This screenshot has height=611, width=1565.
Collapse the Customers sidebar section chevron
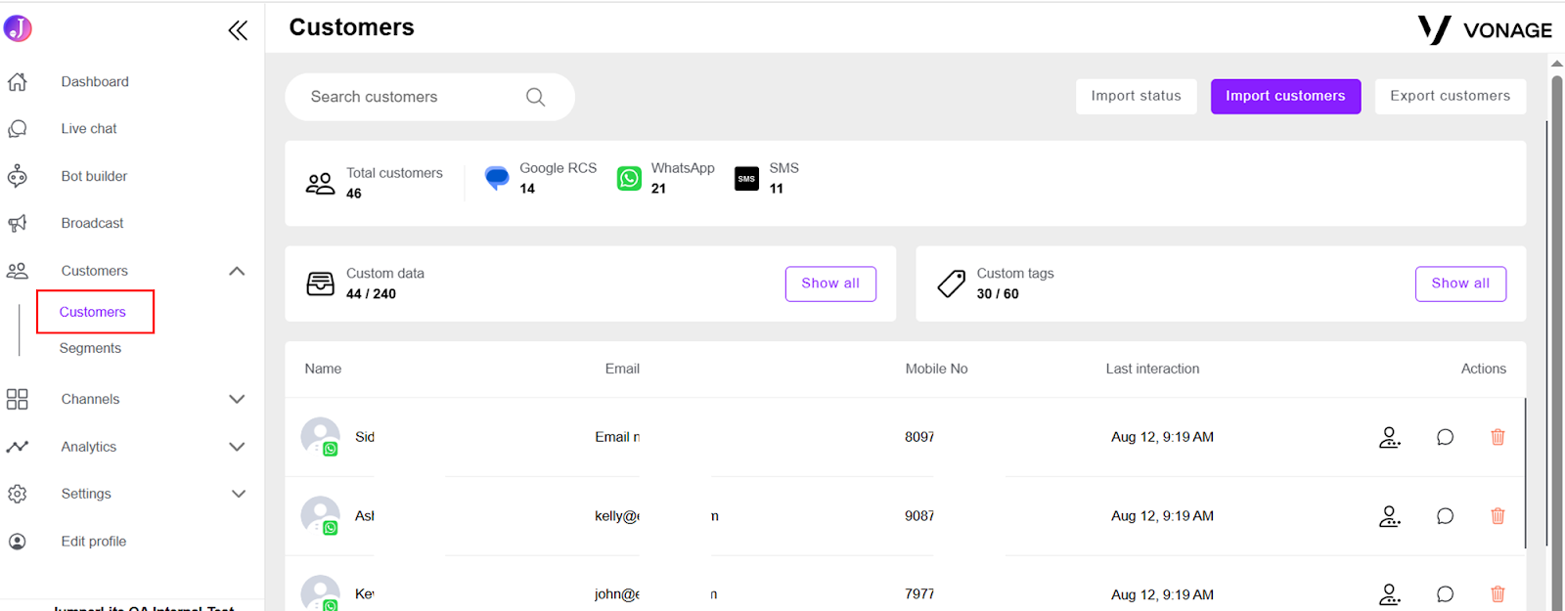point(237,271)
